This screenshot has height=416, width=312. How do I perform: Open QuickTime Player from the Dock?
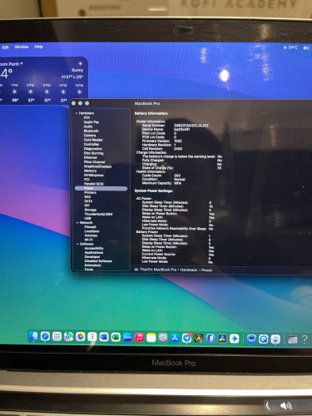coord(263,339)
